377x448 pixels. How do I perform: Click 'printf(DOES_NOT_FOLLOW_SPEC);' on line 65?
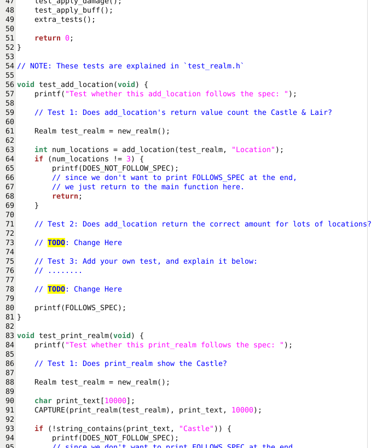(x=115, y=168)
